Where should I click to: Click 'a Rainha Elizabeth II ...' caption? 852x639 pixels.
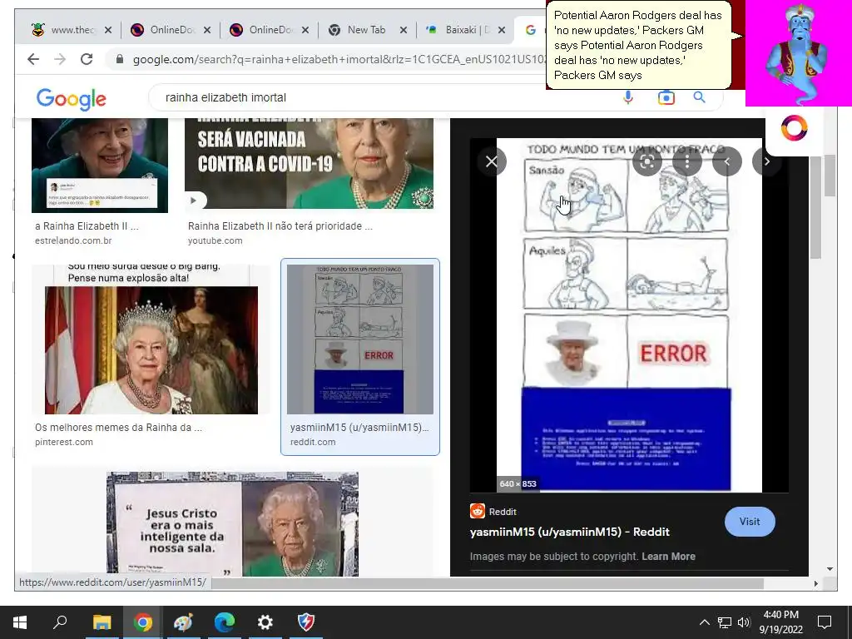(x=87, y=226)
